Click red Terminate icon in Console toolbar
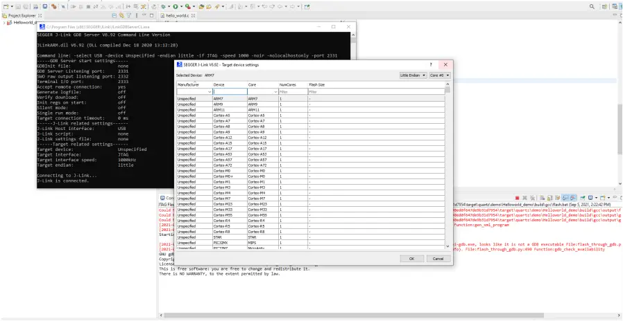This screenshot has height=321, width=623. (517, 198)
